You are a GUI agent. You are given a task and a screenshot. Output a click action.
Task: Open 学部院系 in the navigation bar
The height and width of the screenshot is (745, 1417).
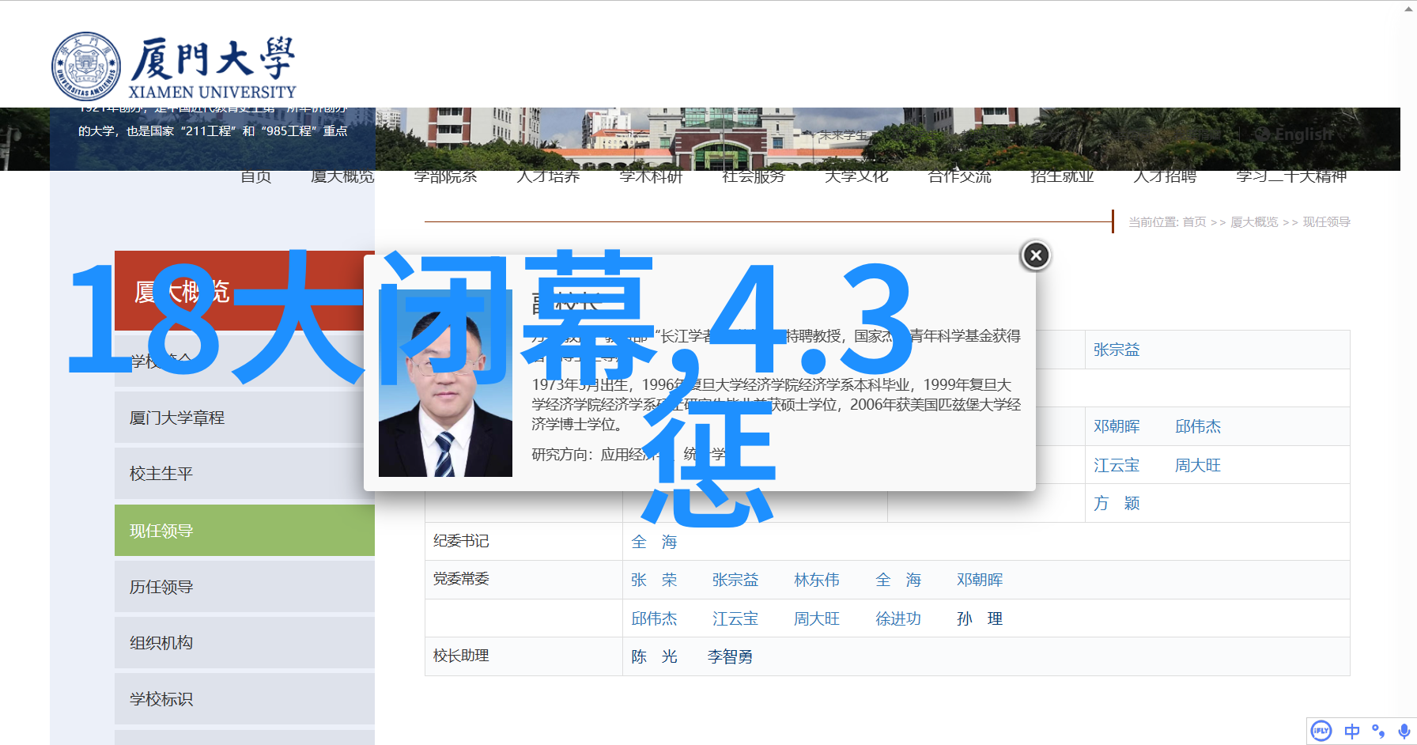(x=445, y=176)
